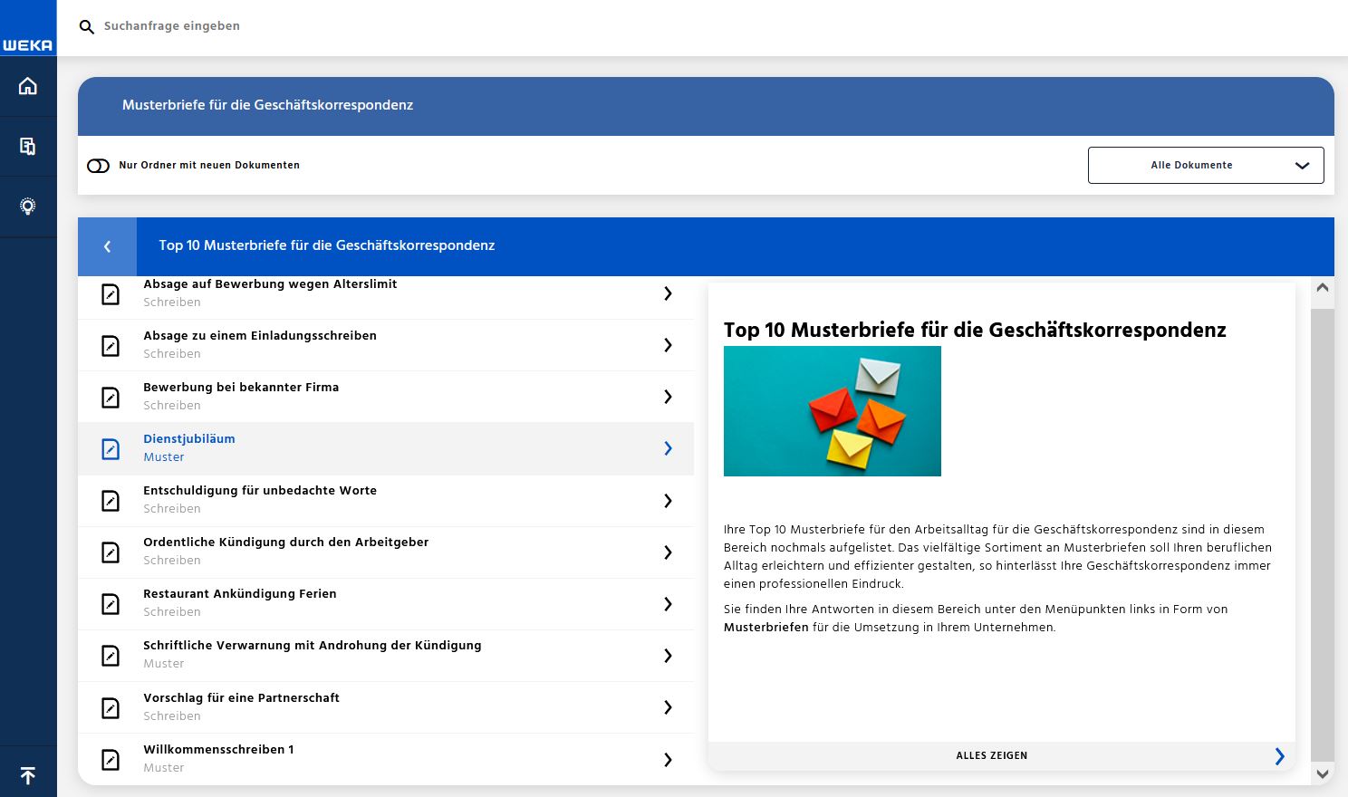
Task: Click the back arrow beside Top 10 Musterbriefe
Action: [x=107, y=246]
